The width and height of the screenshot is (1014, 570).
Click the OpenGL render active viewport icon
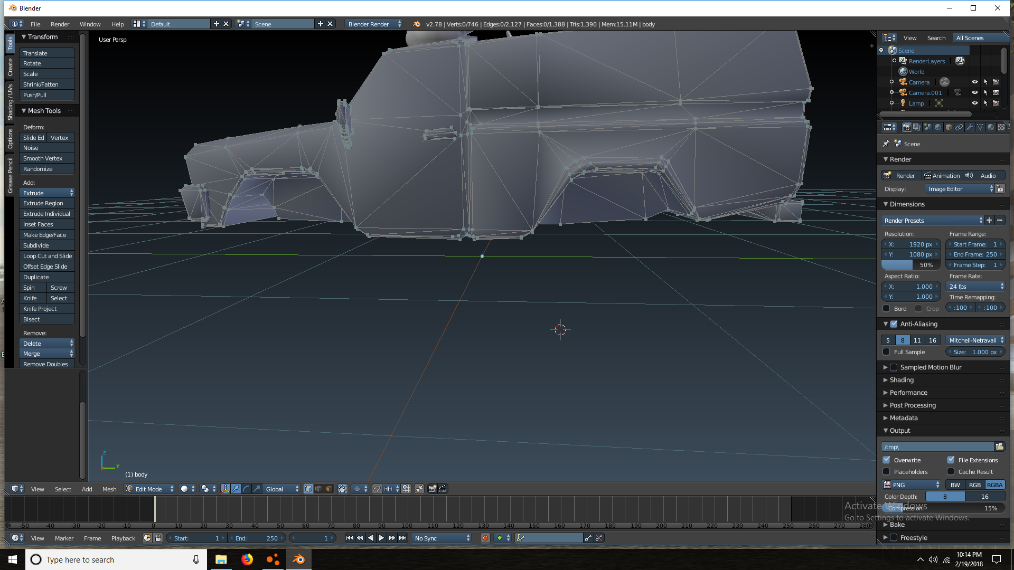tap(432, 489)
